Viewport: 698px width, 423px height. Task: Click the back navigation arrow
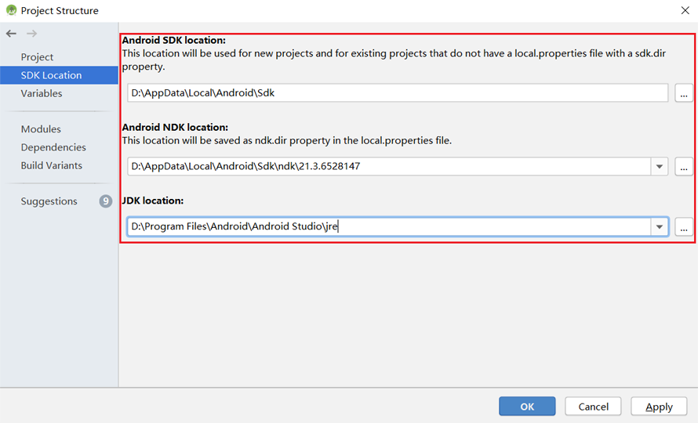11,34
